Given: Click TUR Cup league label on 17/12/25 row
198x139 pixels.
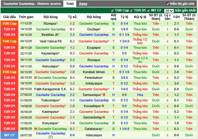Looking at the screenshot, I should point(10,23).
